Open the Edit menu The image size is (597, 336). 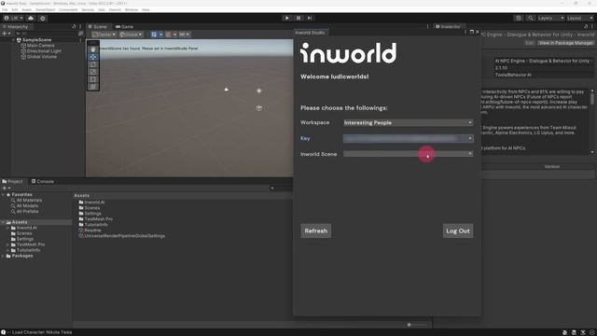15,9
